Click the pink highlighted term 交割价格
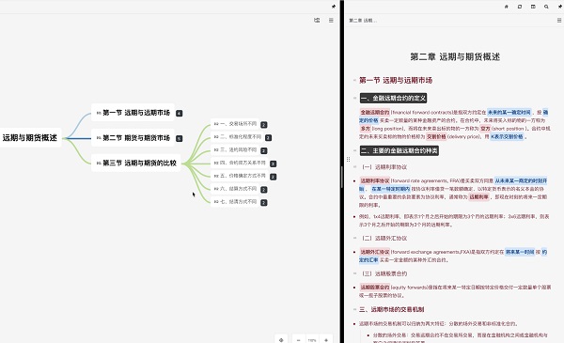The image size is (564, 343). pyautogui.click(x=436, y=136)
